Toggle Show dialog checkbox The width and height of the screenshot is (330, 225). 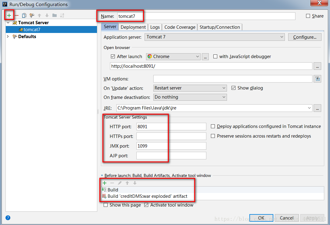coord(233,88)
